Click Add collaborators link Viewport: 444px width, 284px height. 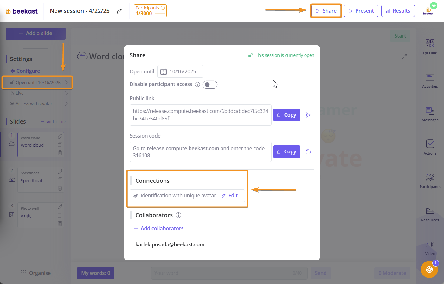(x=162, y=228)
